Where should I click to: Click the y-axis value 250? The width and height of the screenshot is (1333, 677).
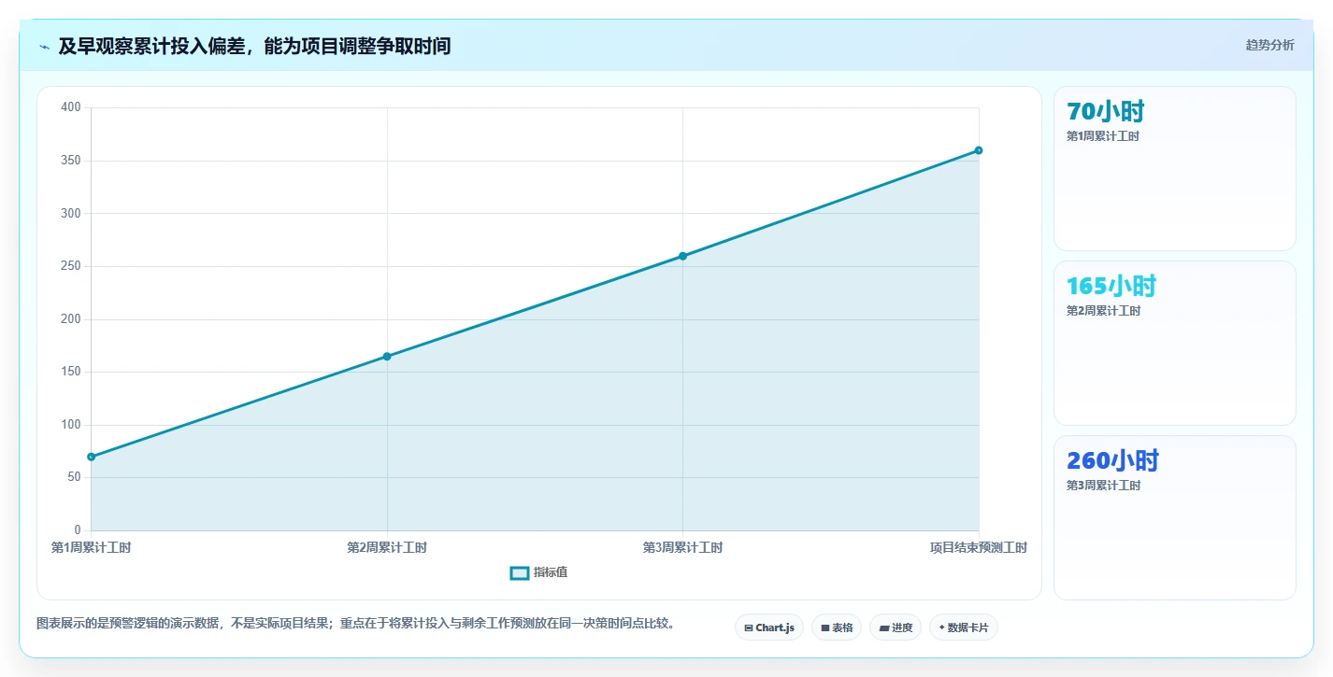click(x=71, y=266)
